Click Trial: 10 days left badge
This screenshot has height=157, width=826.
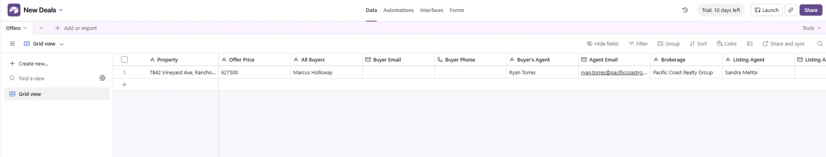721,10
